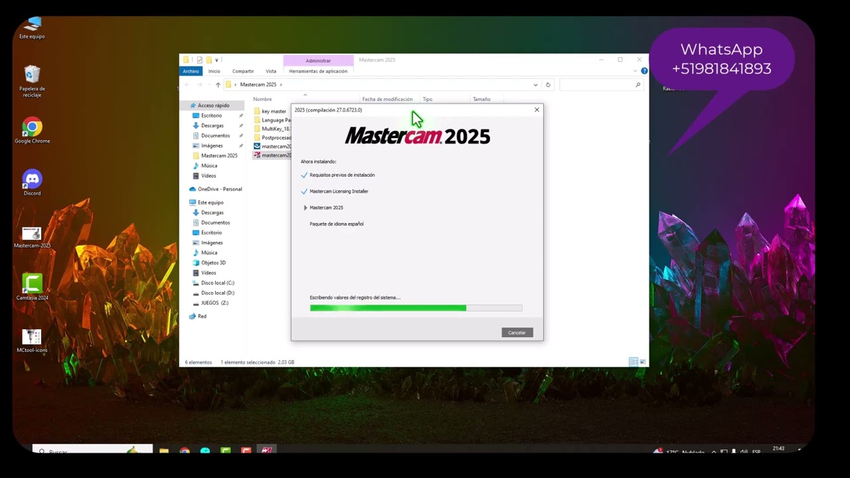The image size is (850, 478).
Task: Open OneDrive - Personal in the sidebar
Action: (x=216, y=189)
